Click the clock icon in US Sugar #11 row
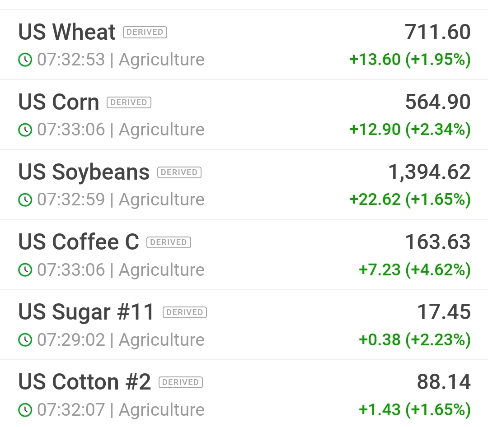Viewport: 488px width, 427px height. click(x=25, y=340)
